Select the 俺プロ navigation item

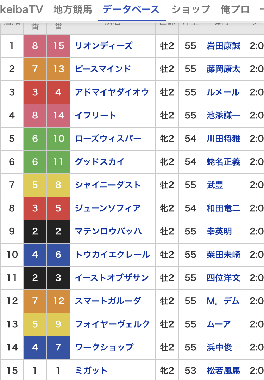click(235, 10)
